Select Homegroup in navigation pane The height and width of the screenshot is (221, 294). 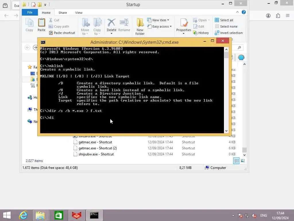(32, 97)
